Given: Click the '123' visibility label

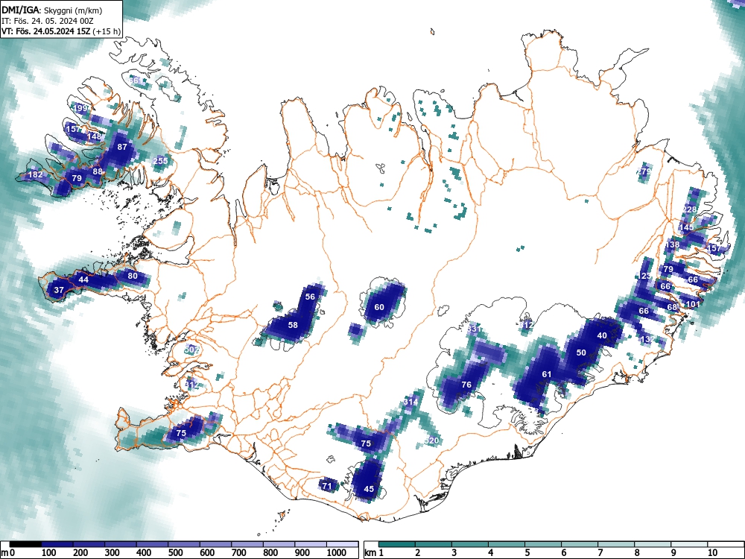Looking at the screenshot, I should [x=644, y=277].
